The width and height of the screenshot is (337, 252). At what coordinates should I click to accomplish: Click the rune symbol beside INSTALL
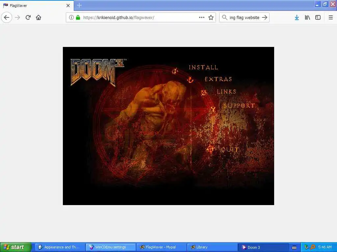tap(175, 71)
